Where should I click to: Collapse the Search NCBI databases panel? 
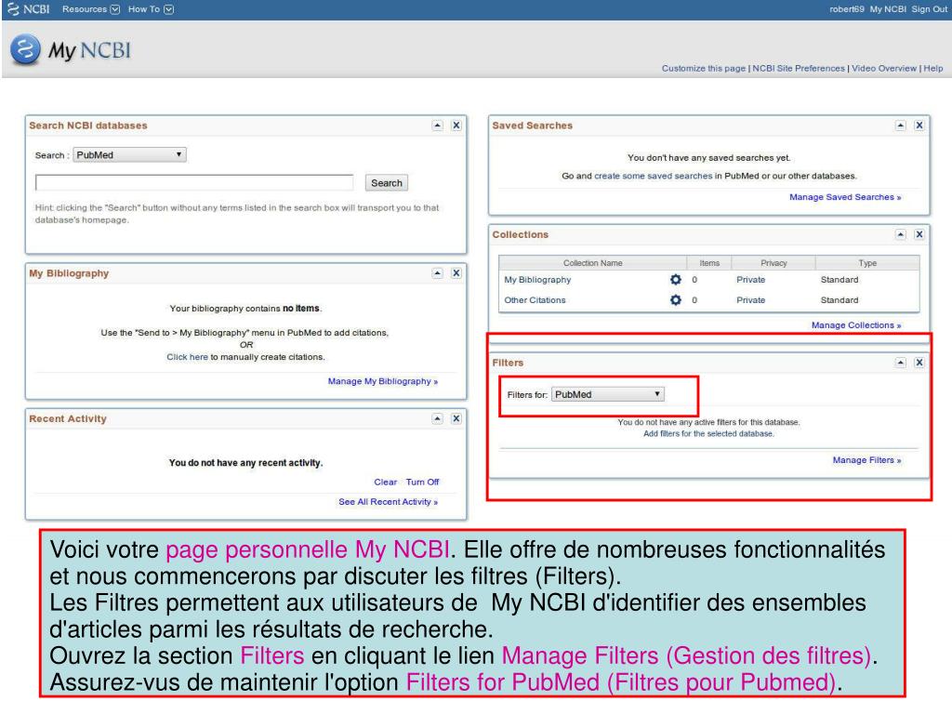coord(437,126)
